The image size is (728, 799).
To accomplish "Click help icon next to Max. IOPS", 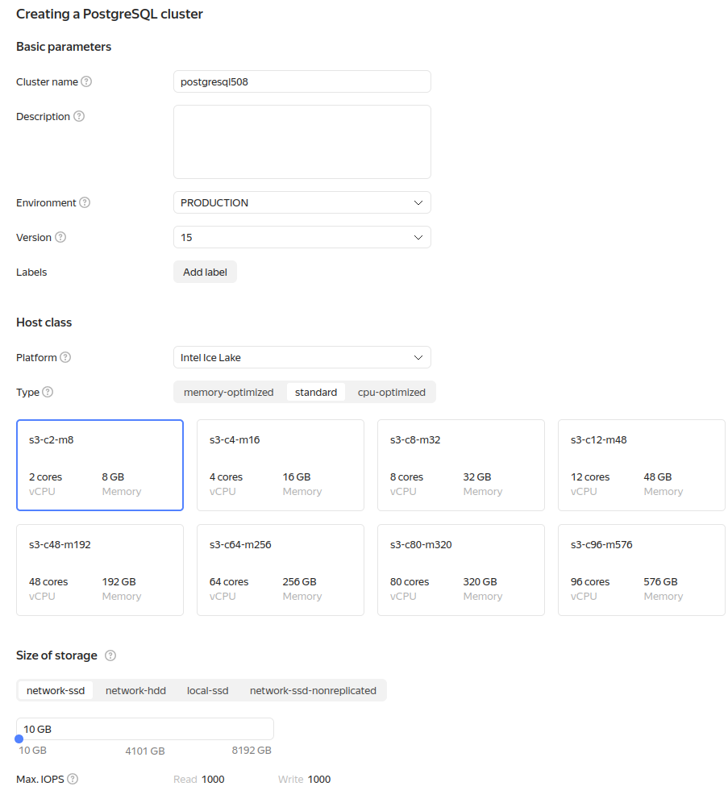I will click(x=73, y=779).
